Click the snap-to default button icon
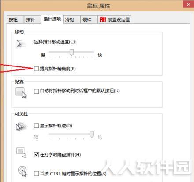194x182 pixels. (21, 93)
